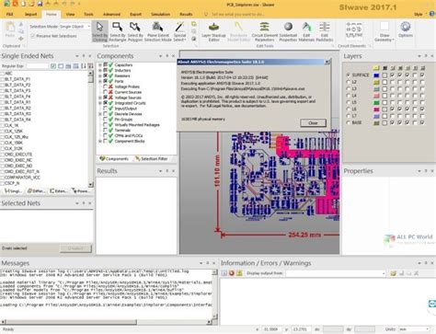The image size is (436, 334).
Task: Toggle Preserve Net Selections checkbox
Action: (33, 36)
